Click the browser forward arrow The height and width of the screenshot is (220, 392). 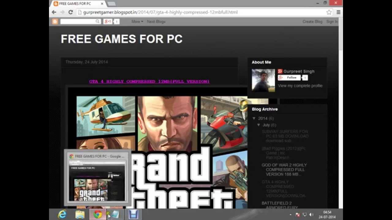point(62,12)
